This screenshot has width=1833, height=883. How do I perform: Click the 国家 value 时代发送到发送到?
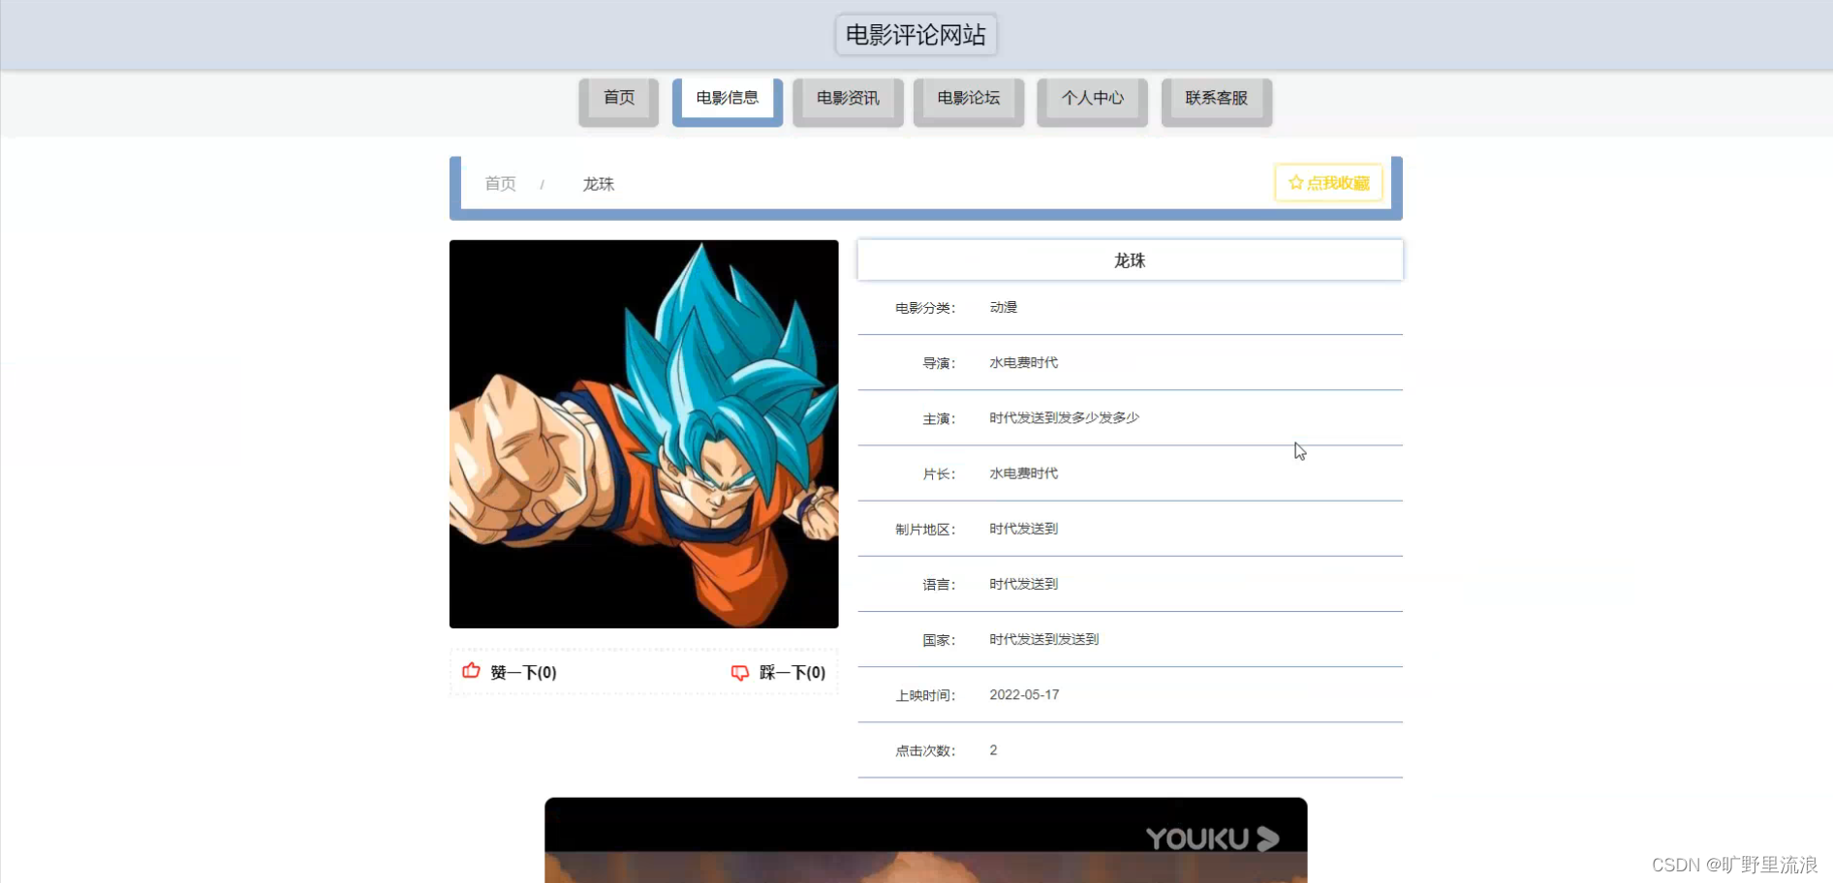click(x=1043, y=639)
